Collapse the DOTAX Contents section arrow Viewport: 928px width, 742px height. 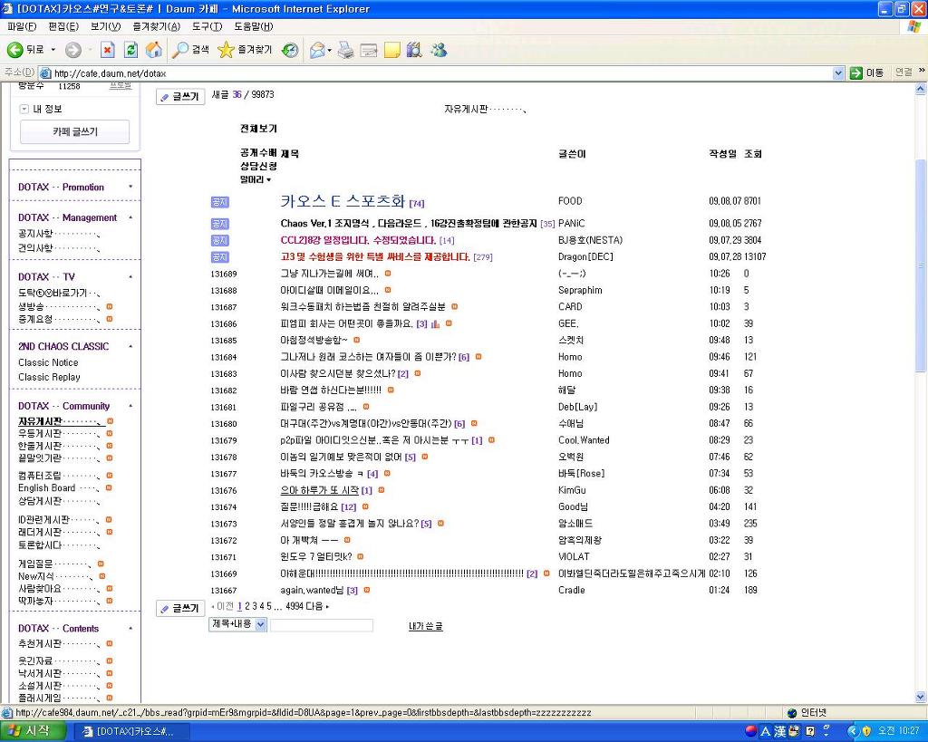click(x=130, y=629)
